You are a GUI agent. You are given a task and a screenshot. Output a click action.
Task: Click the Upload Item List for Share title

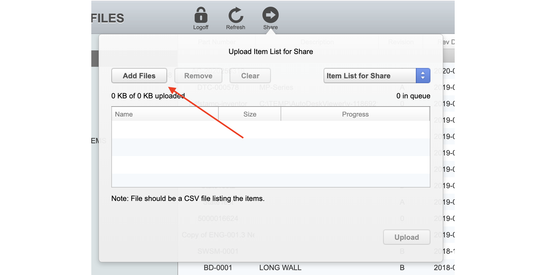coord(271,52)
